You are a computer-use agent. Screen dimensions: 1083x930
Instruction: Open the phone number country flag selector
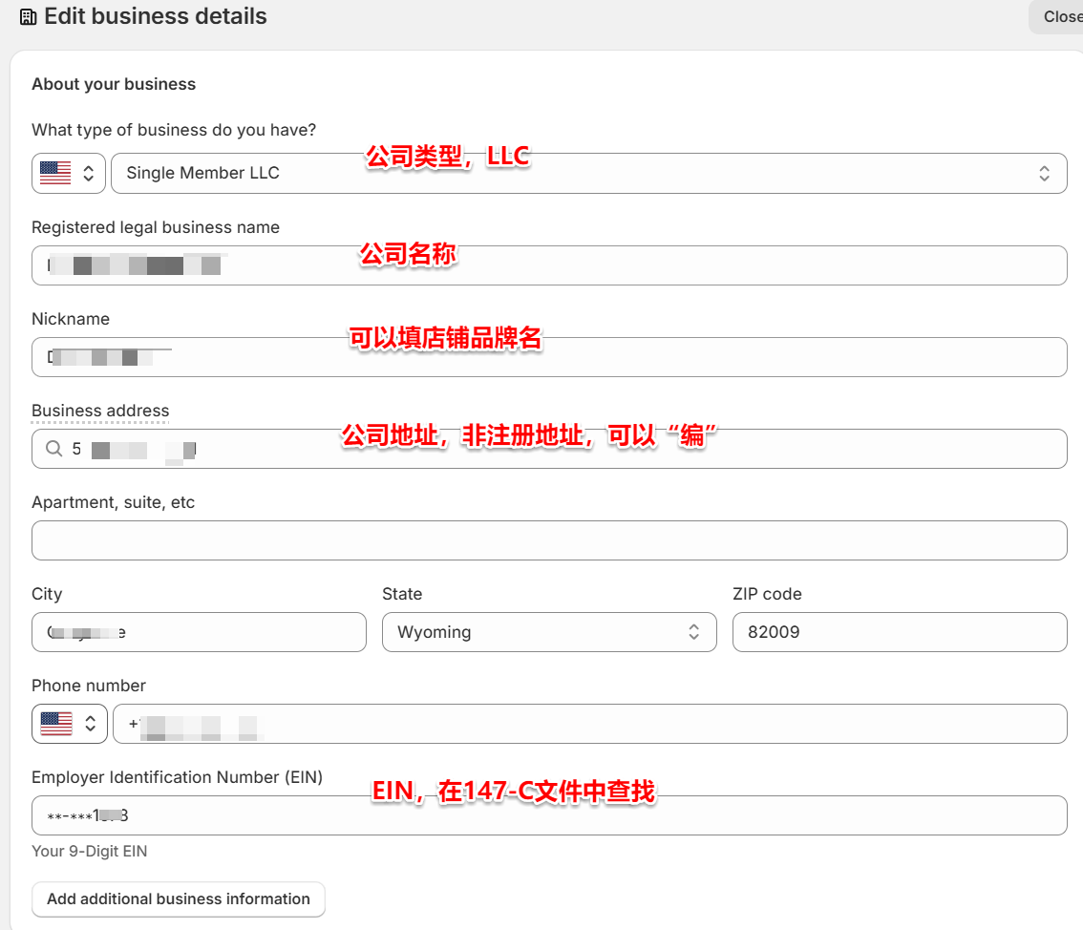pyautogui.click(x=69, y=724)
